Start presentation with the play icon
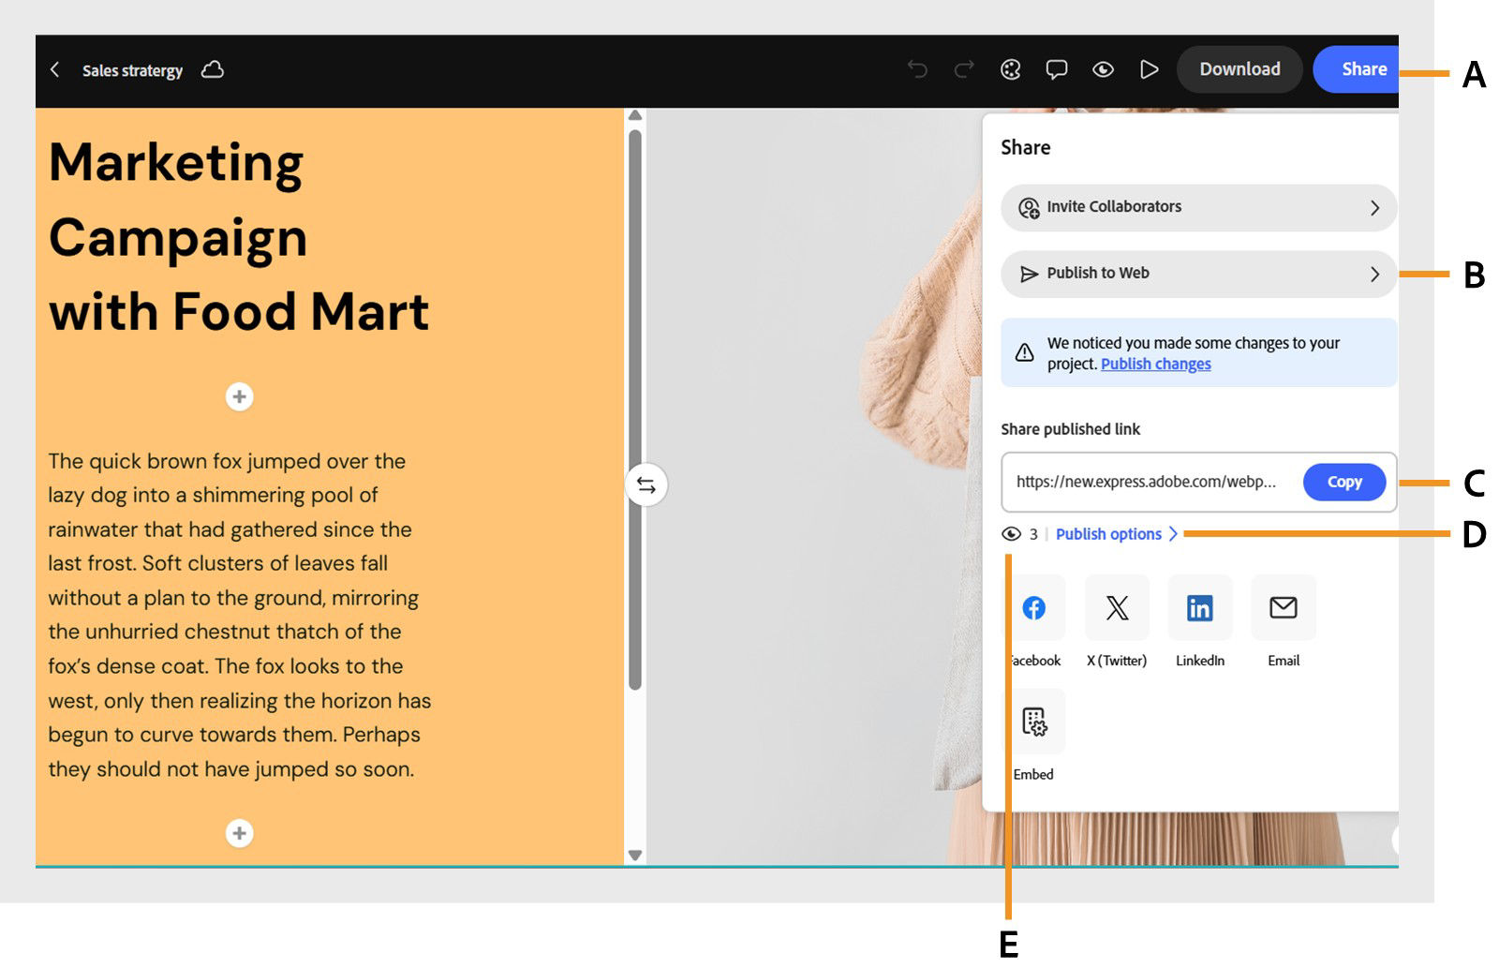 1150,69
